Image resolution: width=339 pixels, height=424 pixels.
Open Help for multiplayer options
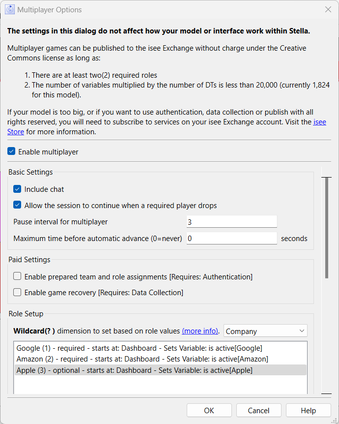tap(308, 411)
